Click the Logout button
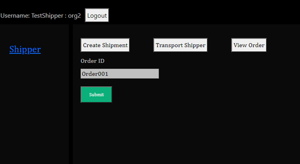300x164 pixels. 97,15
